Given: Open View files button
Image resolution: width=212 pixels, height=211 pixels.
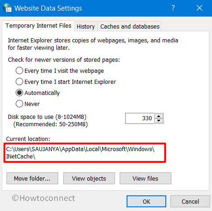Looking at the screenshot, I should (x=145, y=178).
